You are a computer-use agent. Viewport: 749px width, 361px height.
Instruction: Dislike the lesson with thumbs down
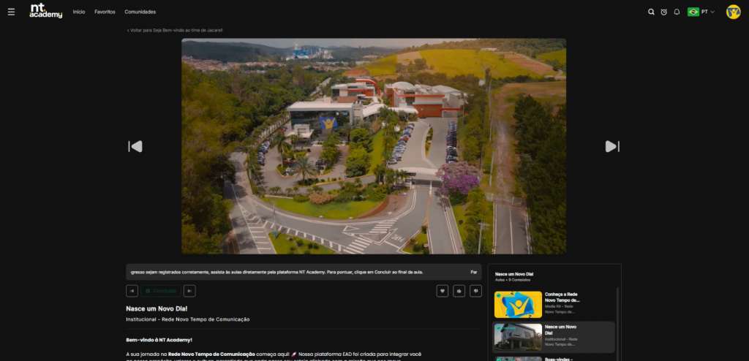(475, 291)
